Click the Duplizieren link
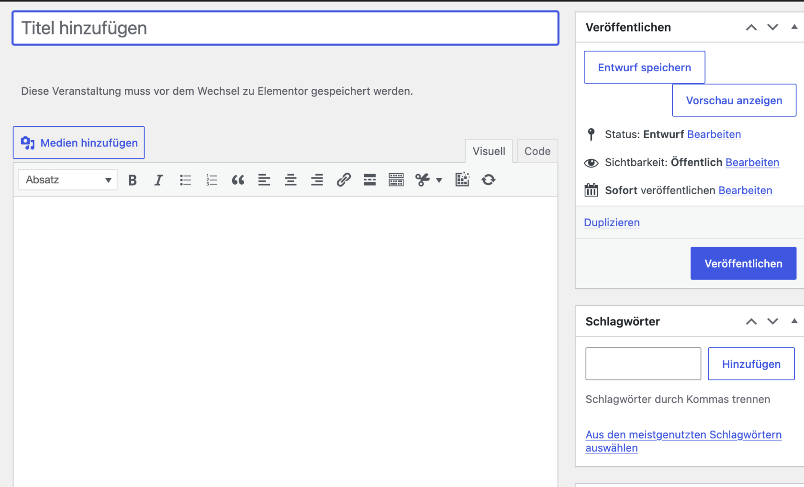The height and width of the screenshot is (487, 804). click(x=612, y=222)
